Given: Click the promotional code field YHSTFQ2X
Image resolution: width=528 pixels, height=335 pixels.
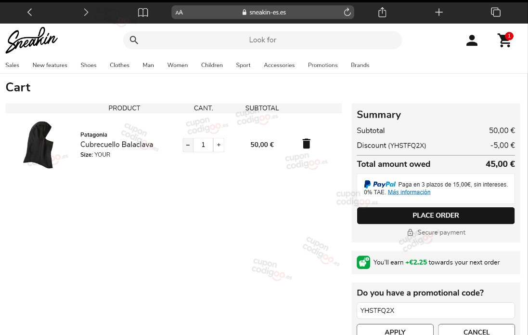Looking at the screenshot, I should 436,311.
